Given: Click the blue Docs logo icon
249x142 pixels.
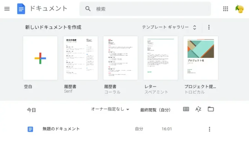Looking at the screenshot, I should (21, 9).
